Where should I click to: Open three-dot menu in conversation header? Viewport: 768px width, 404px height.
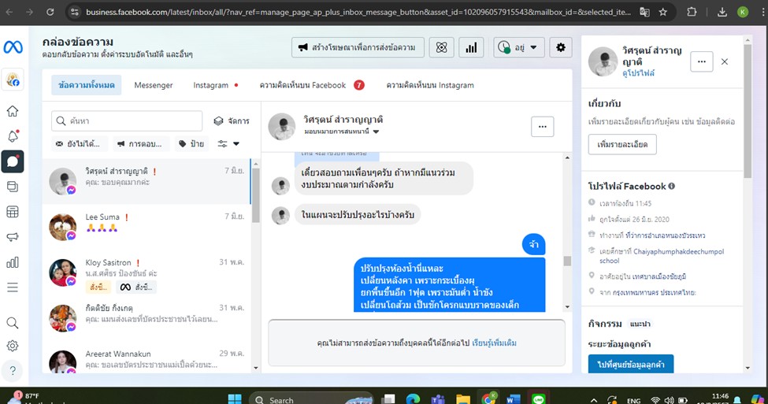pyautogui.click(x=542, y=126)
